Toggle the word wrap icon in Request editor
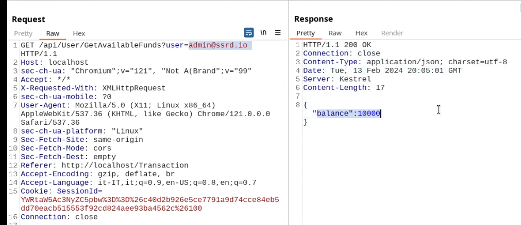This screenshot has width=521, height=225. click(249, 33)
